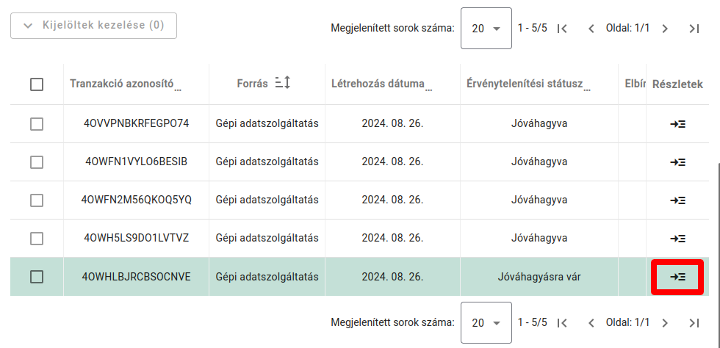Go to next page in top pagination
The width and height of the screenshot is (720, 348).
pyautogui.click(x=665, y=29)
